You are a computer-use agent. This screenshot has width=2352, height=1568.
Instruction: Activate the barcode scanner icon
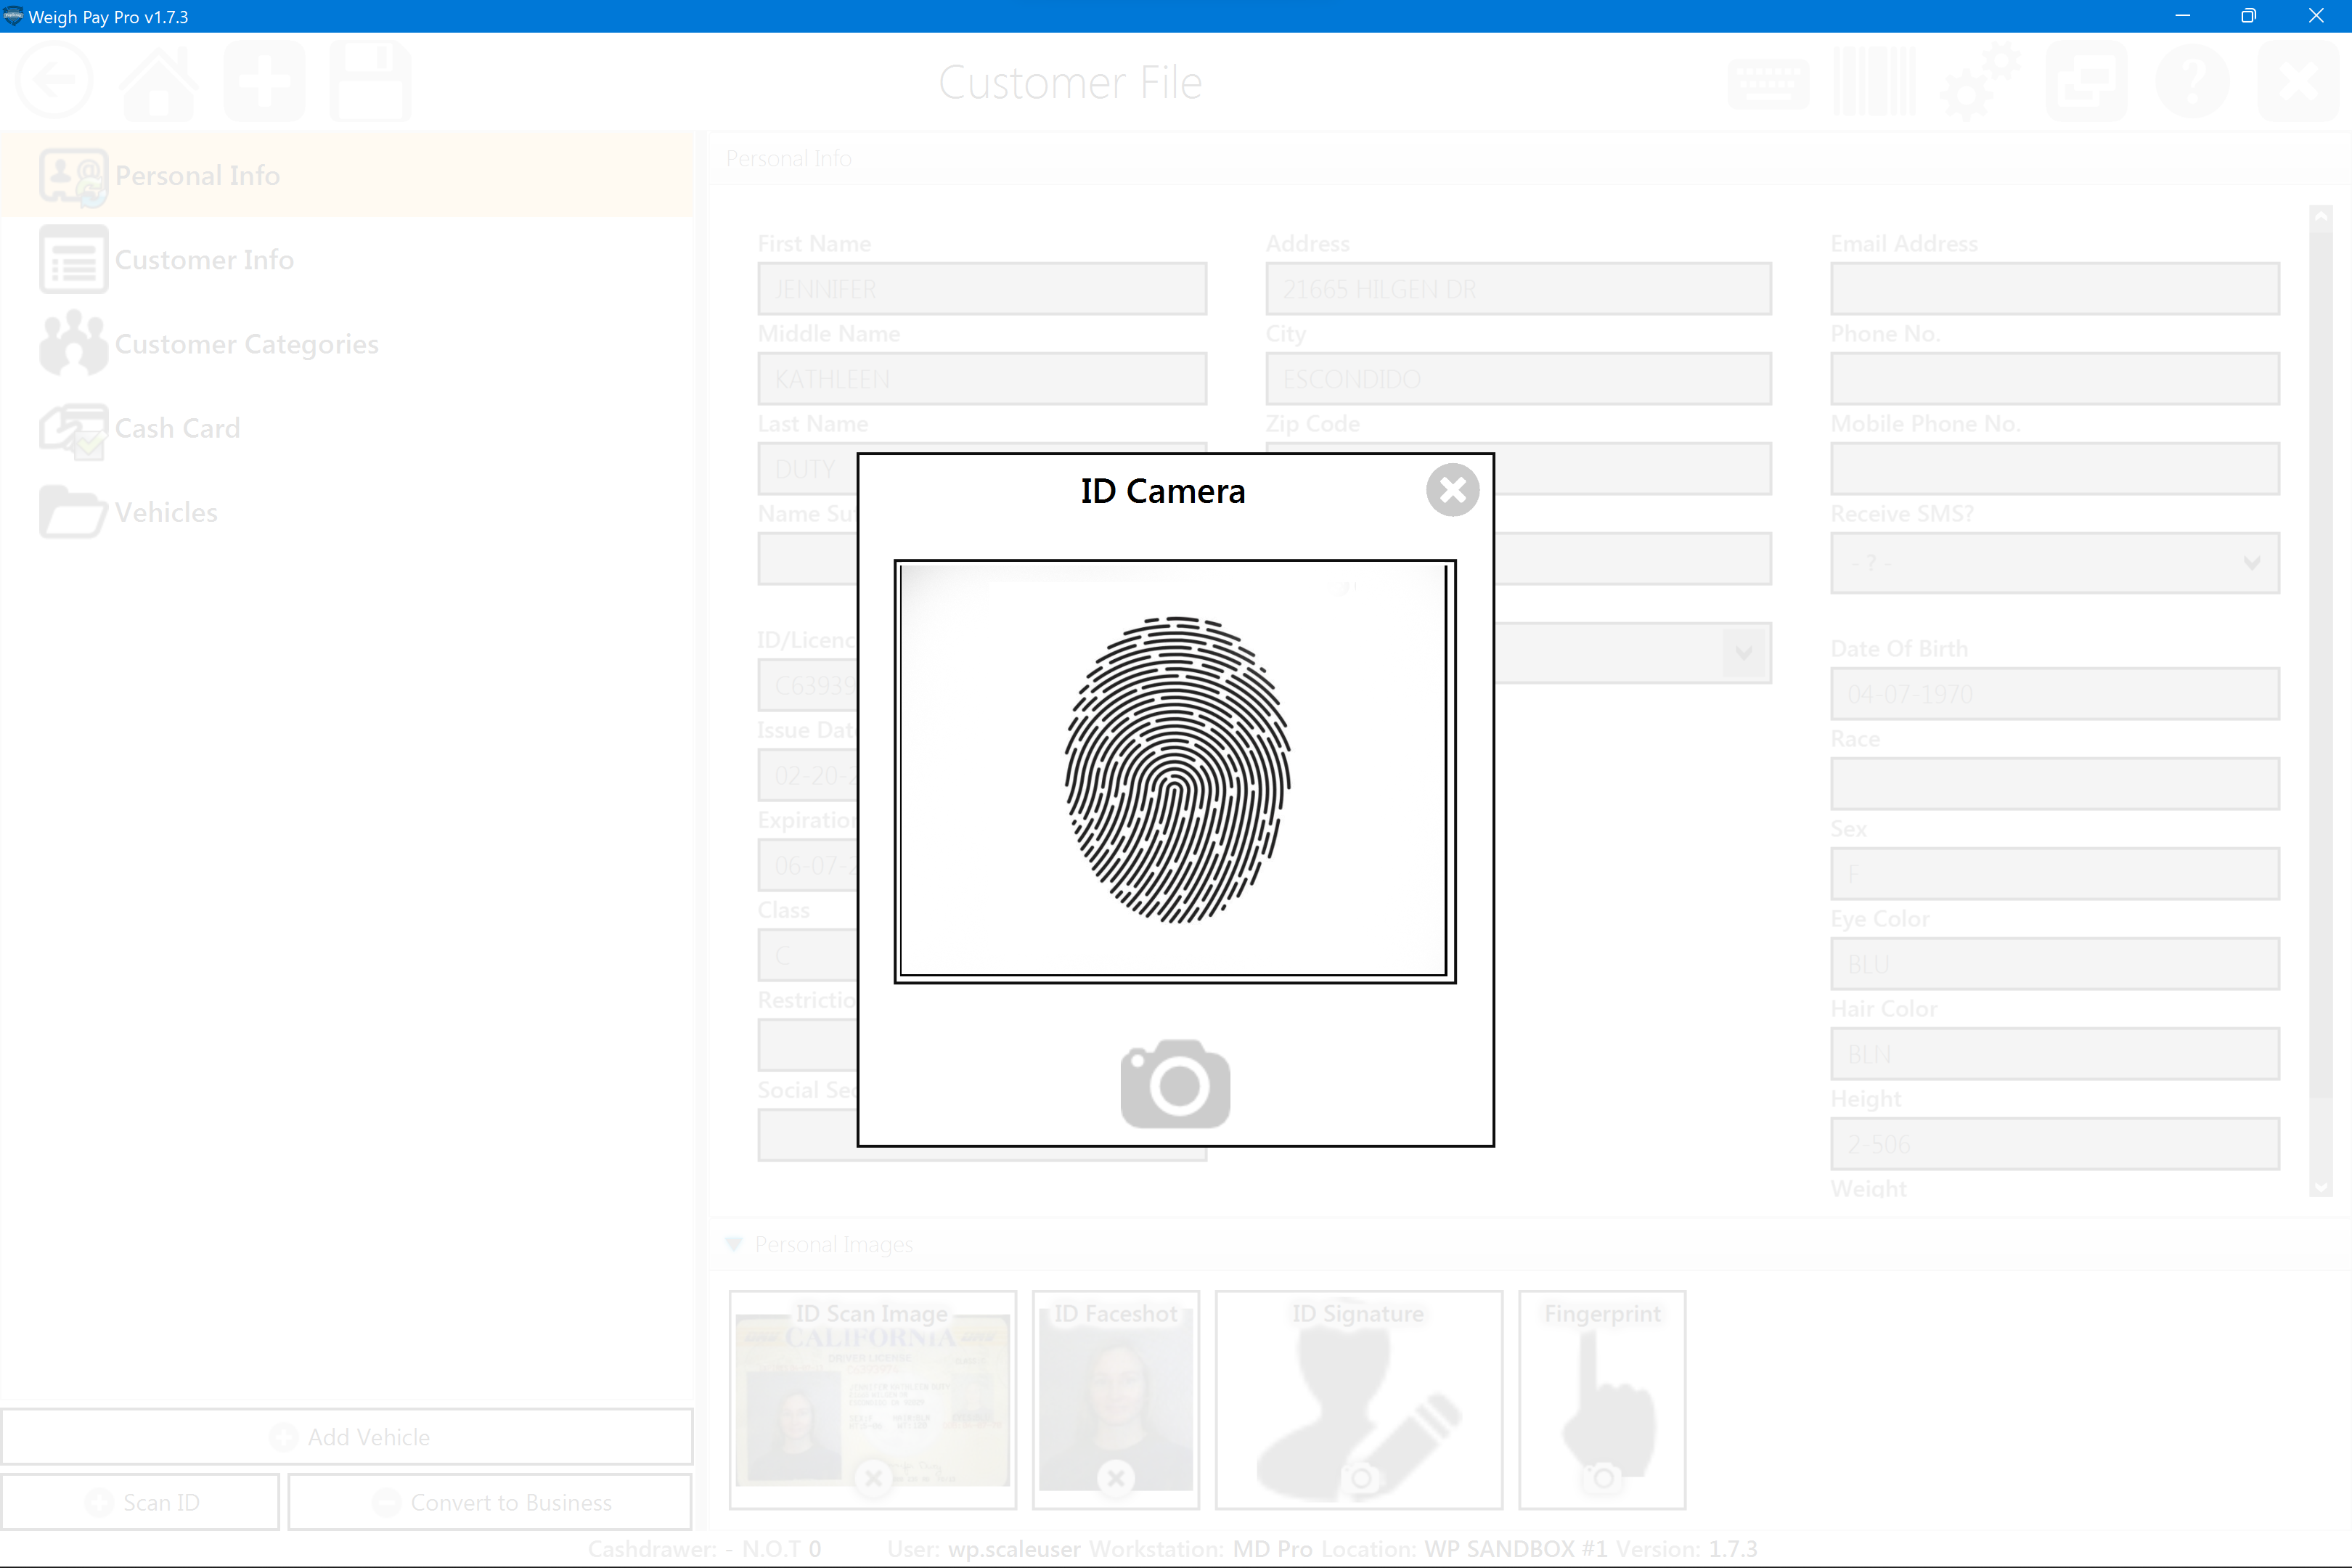click(x=1874, y=81)
